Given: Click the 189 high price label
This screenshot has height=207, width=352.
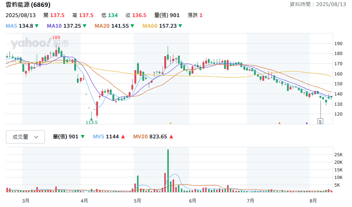Looking at the screenshot, I should [56, 38].
